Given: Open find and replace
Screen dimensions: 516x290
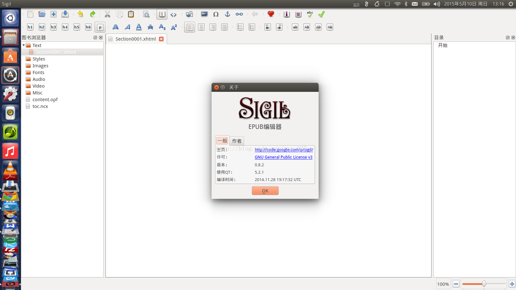Looking at the screenshot, I should coord(146,14).
